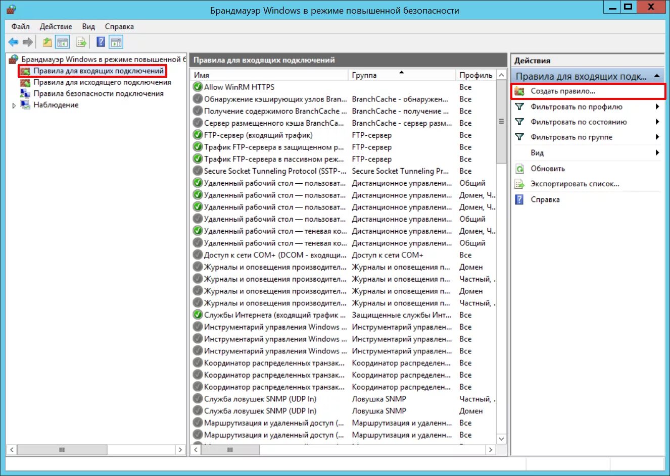This screenshot has width=670, height=476.
Task: Click the rules list horizontal scrollbar right arrow
Action: pyautogui.click(x=490, y=449)
